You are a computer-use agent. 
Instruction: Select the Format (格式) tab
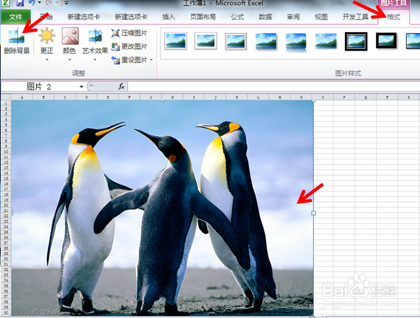coord(394,17)
